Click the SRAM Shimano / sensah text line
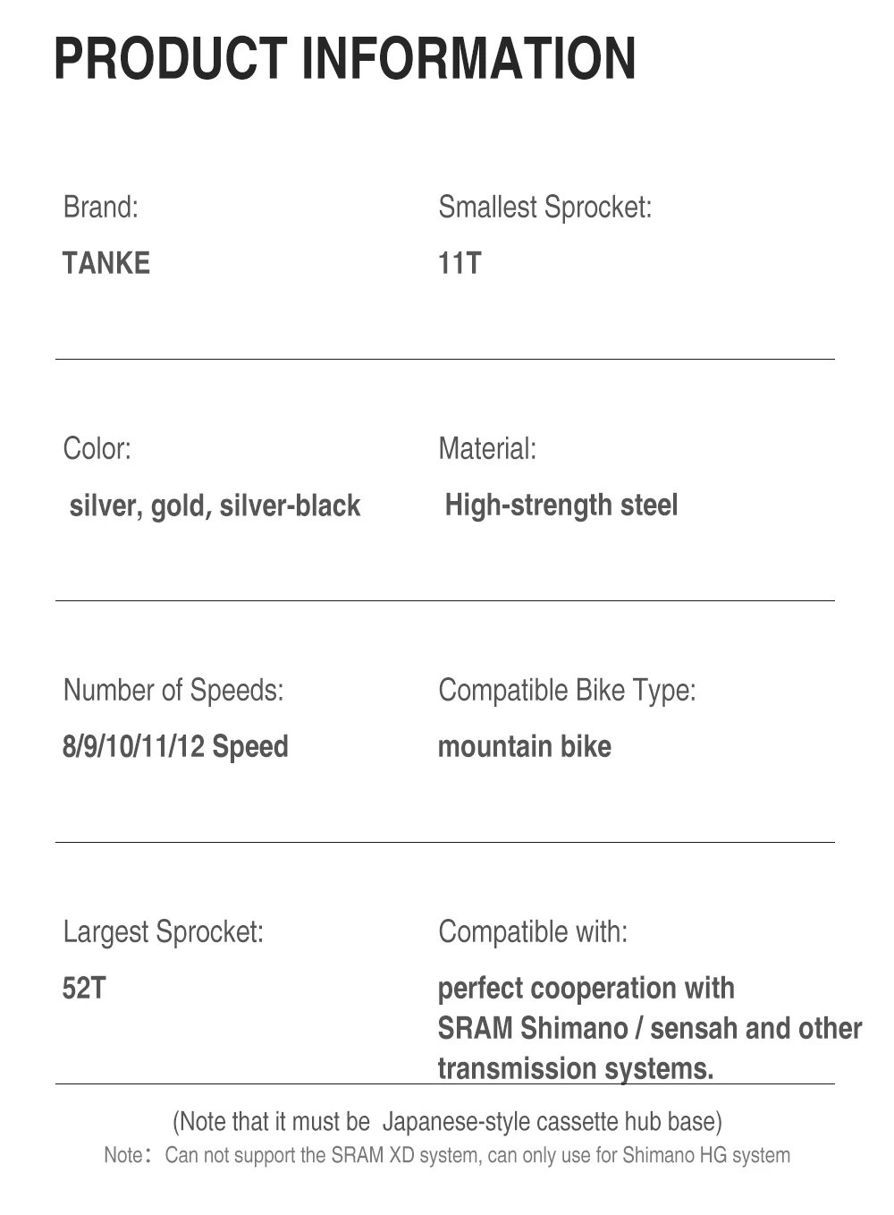This screenshot has height=1215, width=894. [x=650, y=1029]
